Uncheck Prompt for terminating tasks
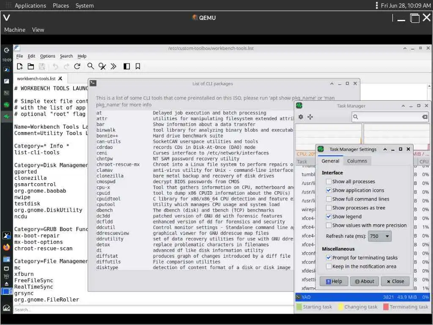 (x=329, y=258)
